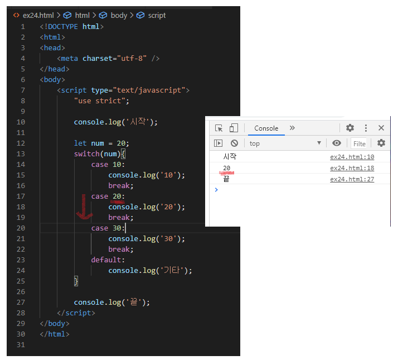Open console settings gear in the filter row
The width and height of the screenshot is (393, 360).
[381, 143]
